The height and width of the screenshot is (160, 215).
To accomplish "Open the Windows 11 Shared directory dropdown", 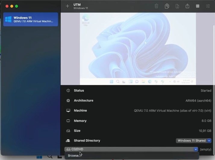I will pos(194,140).
